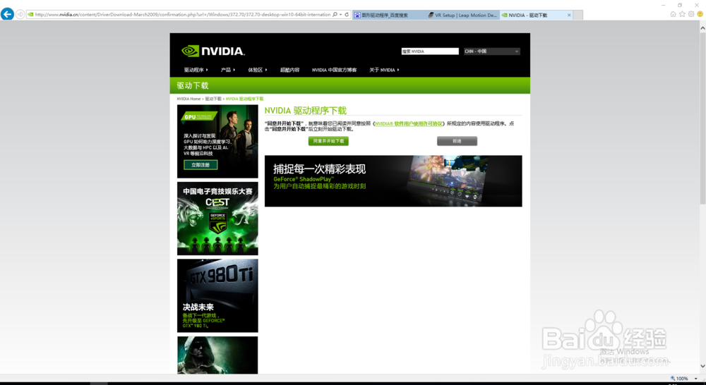Expand the 体验区 menu
The image size is (706, 385).
pyautogui.click(x=258, y=70)
